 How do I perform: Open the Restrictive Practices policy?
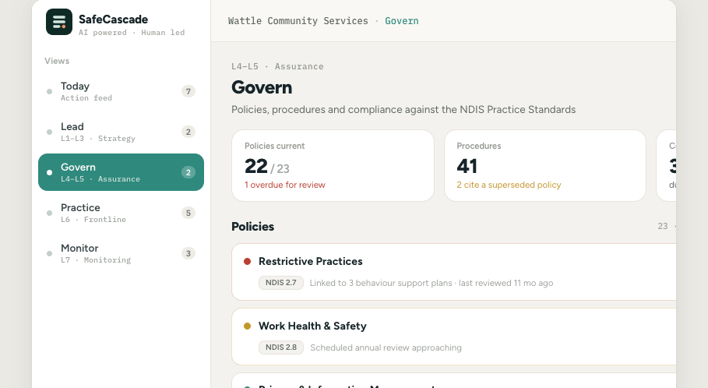[454, 272]
